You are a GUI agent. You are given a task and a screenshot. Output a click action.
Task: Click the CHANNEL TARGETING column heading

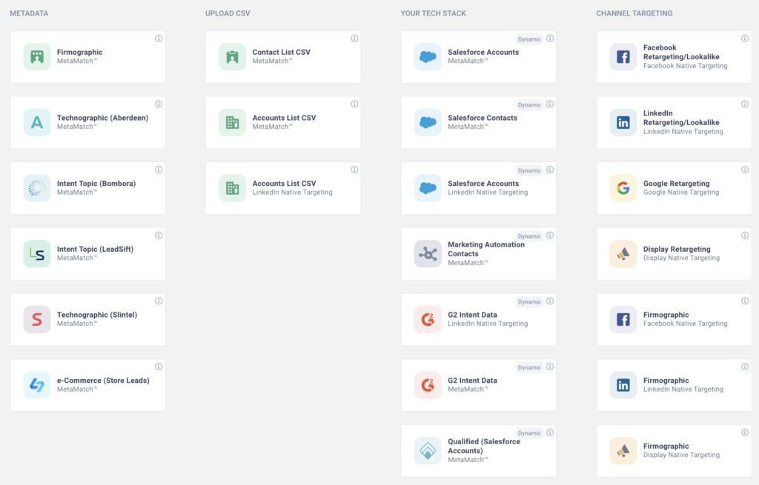(x=634, y=13)
